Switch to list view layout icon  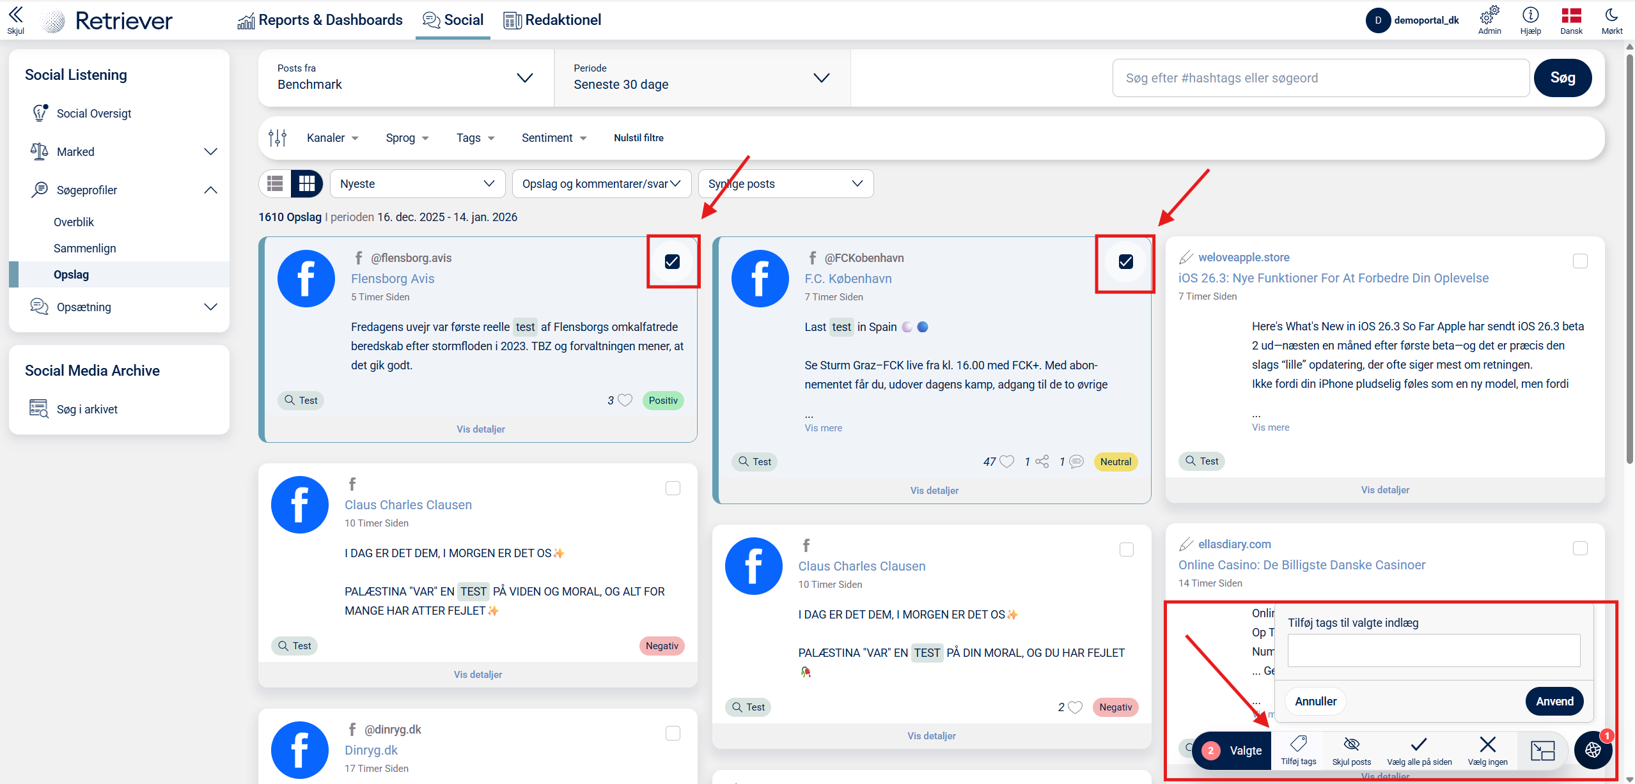click(276, 184)
